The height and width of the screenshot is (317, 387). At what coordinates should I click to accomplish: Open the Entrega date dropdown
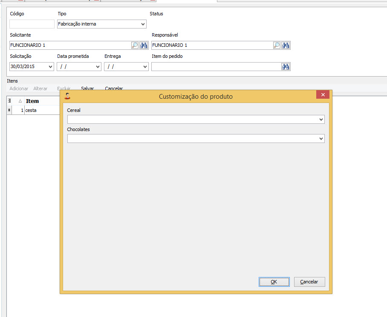point(145,67)
